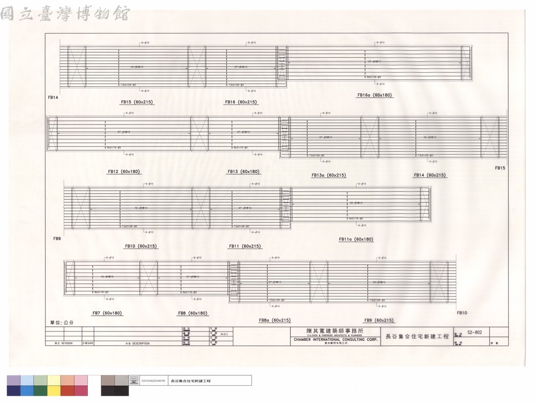Click the FB12 (60x180) beam label
The width and height of the screenshot is (535, 403).
124,172
